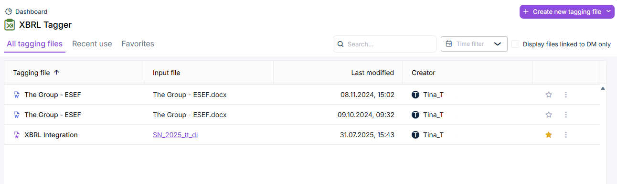Go to Dashboard breadcrumb link

coord(31,11)
